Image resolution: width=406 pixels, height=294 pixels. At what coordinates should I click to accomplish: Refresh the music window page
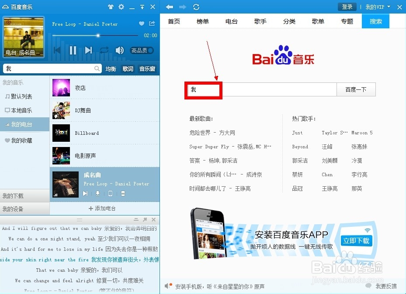196,7
